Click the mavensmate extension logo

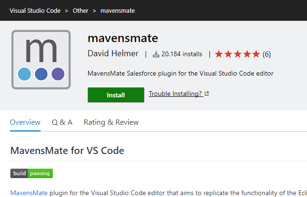41,60
